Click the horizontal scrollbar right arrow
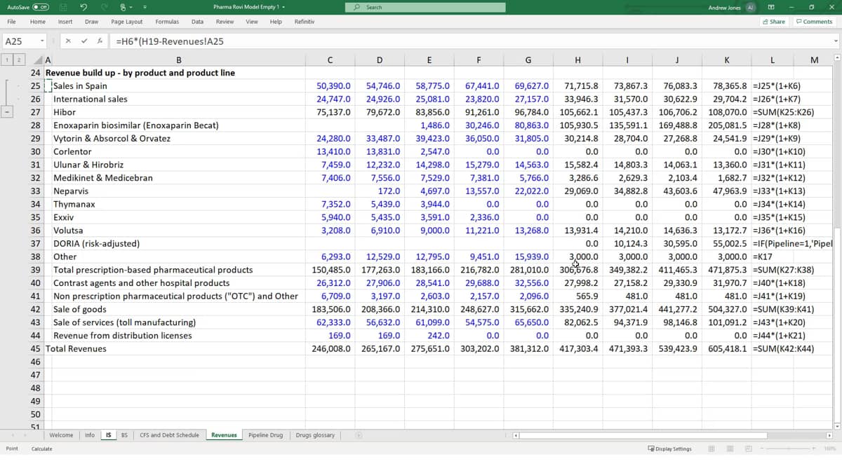 (829, 435)
